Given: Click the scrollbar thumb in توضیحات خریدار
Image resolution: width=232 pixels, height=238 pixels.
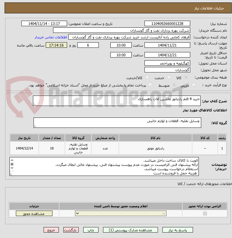Looking at the screenshot, I should 12,164.
